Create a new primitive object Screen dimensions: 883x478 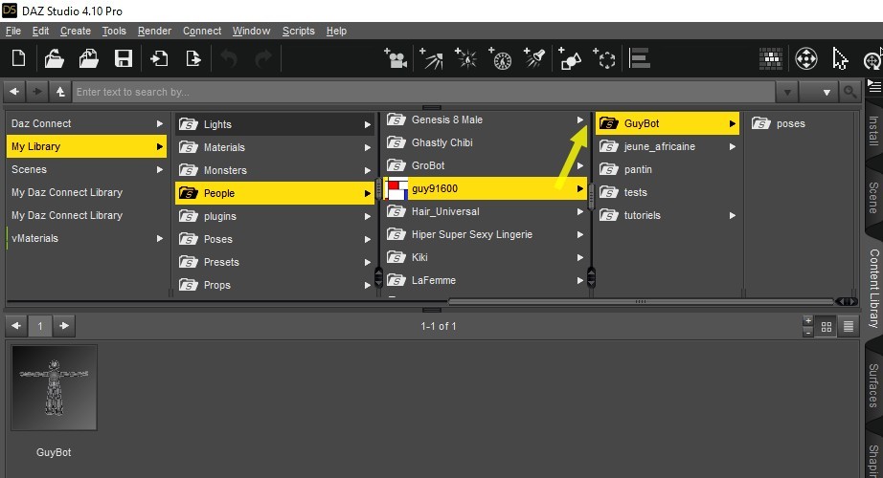coord(570,58)
